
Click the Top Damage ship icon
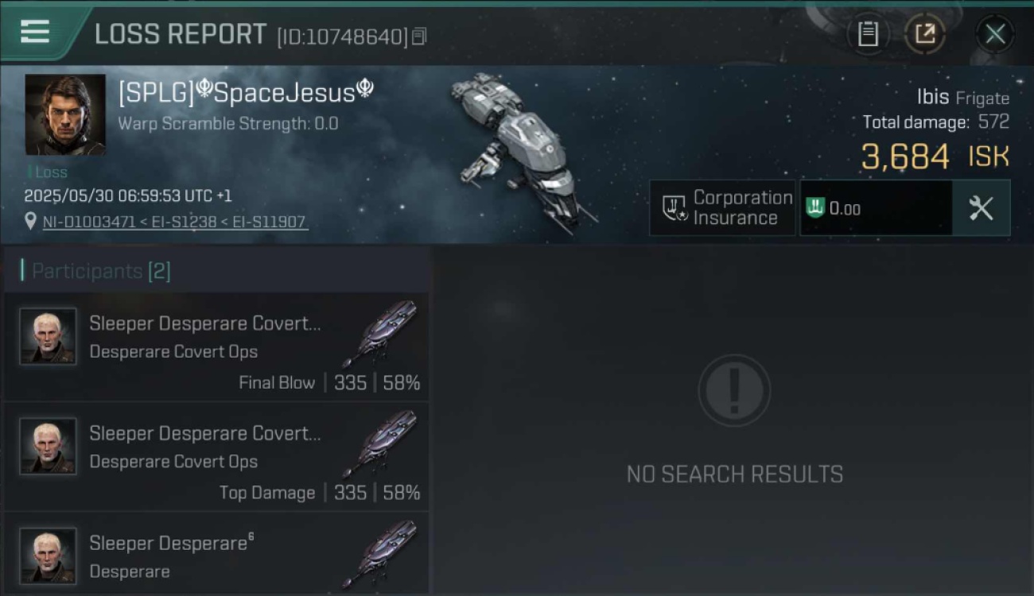pos(383,443)
